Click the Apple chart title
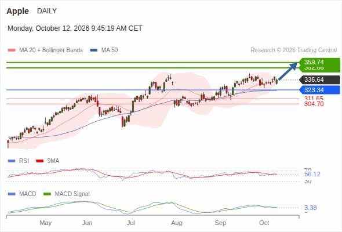 click(17, 11)
